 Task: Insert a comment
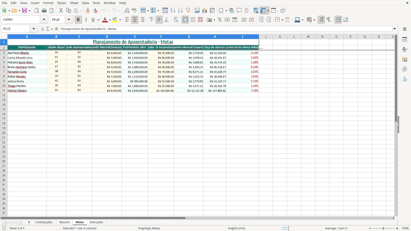239,11
